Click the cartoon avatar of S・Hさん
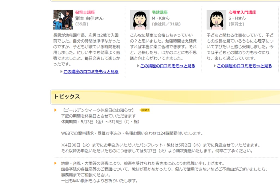Image resolution: width=280 pixels, height=187 pixels. pos(216,20)
